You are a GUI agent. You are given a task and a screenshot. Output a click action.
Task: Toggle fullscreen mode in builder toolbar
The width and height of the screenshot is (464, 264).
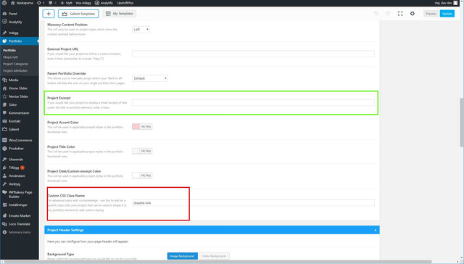(400, 14)
